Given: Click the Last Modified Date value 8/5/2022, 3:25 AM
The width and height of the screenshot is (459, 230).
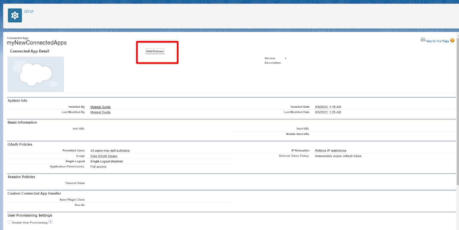Looking at the screenshot, I should click(328, 112).
